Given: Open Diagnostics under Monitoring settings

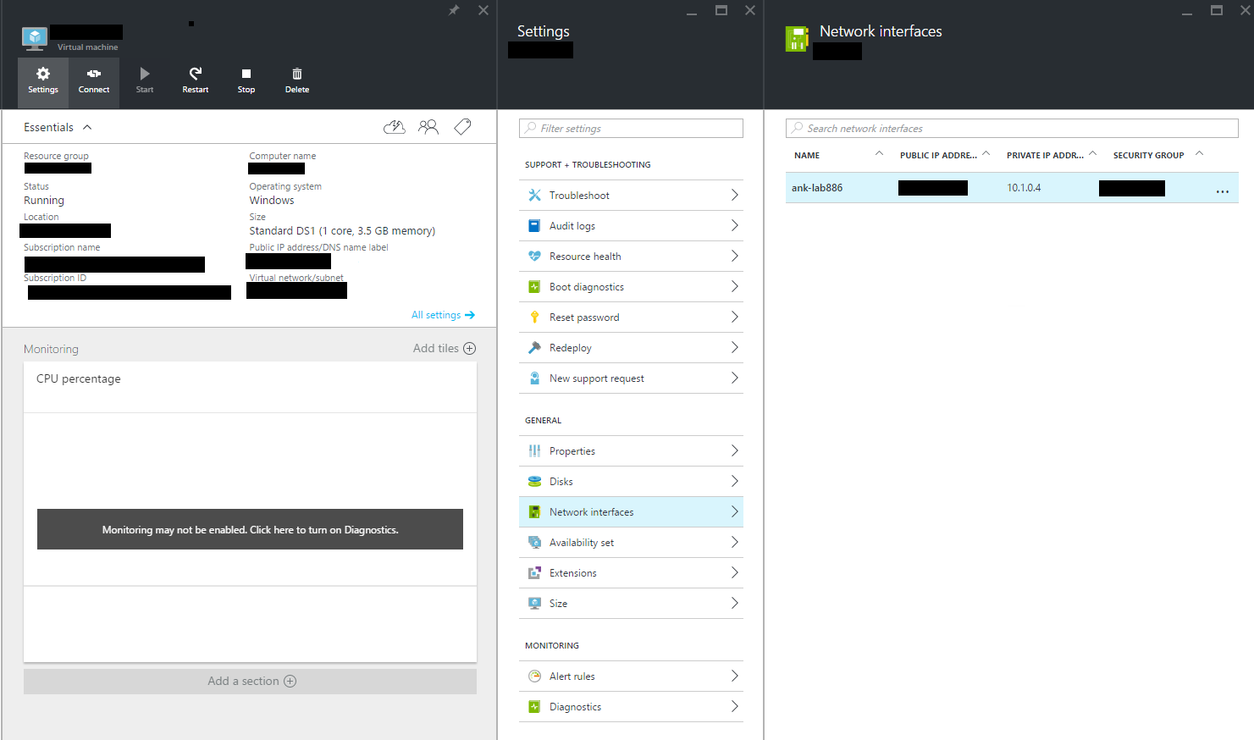Looking at the screenshot, I should pyautogui.click(x=631, y=707).
